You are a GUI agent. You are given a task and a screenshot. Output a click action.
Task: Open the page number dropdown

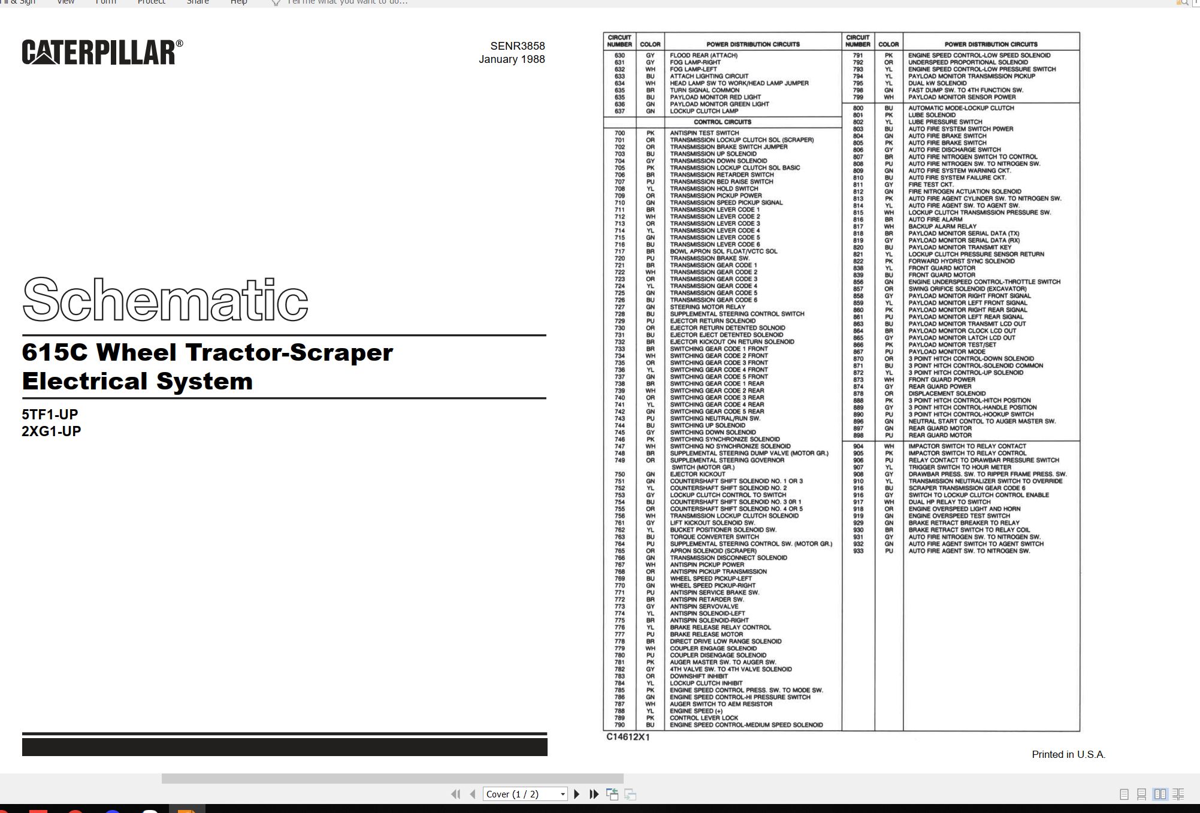[x=563, y=794]
